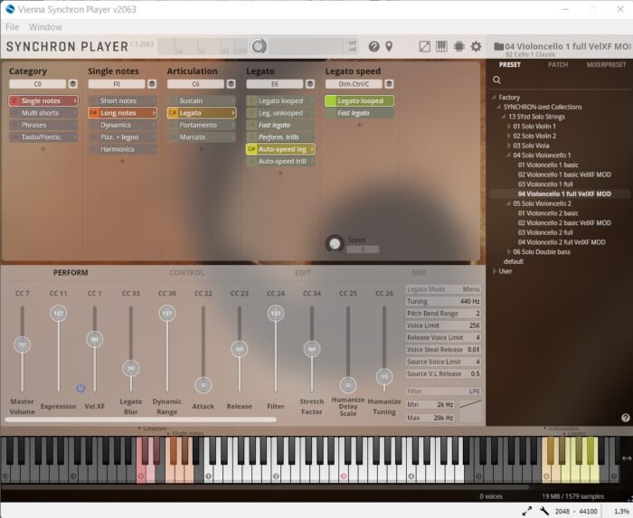The width and height of the screenshot is (633, 518).
Task: Click the Master Volume slider knob
Action: pos(23,344)
